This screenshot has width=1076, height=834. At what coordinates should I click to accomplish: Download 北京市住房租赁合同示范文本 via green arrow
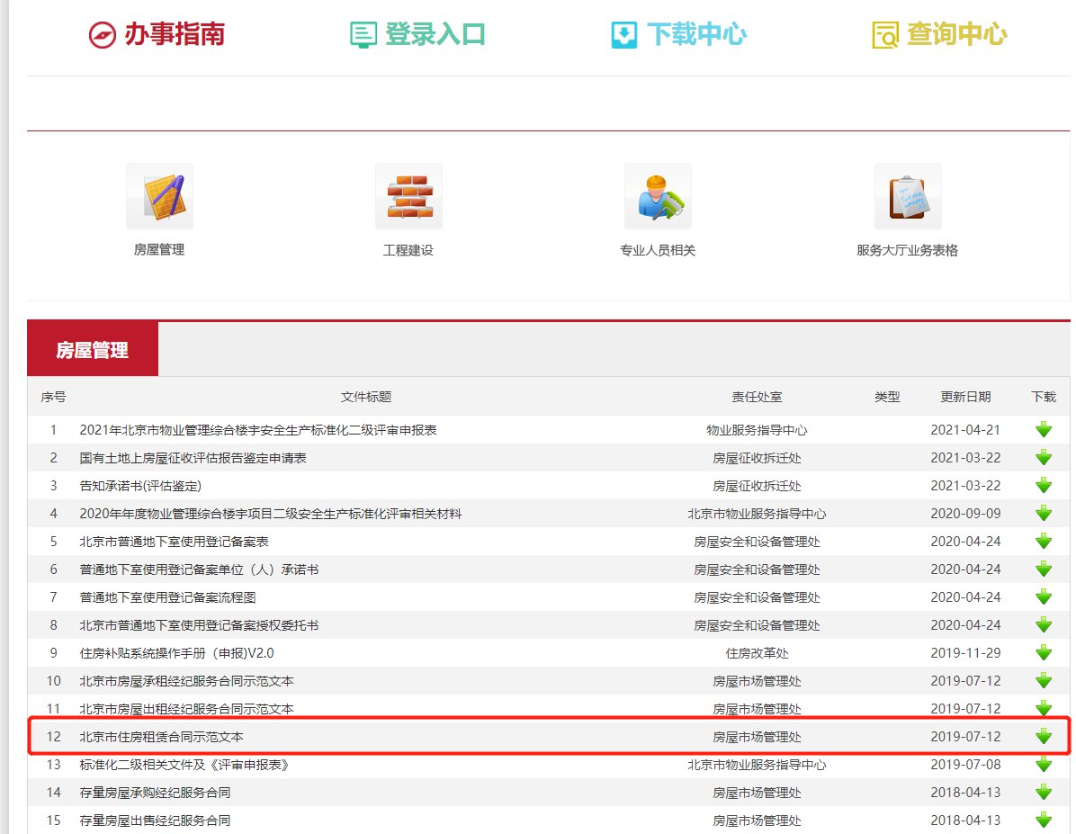tap(1044, 737)
